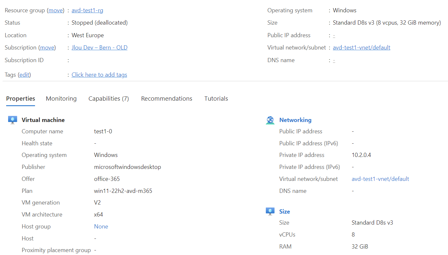Viewport: 448px width, 255px height.
Task: Open the Recommendations tab
Action: [167, 99]
